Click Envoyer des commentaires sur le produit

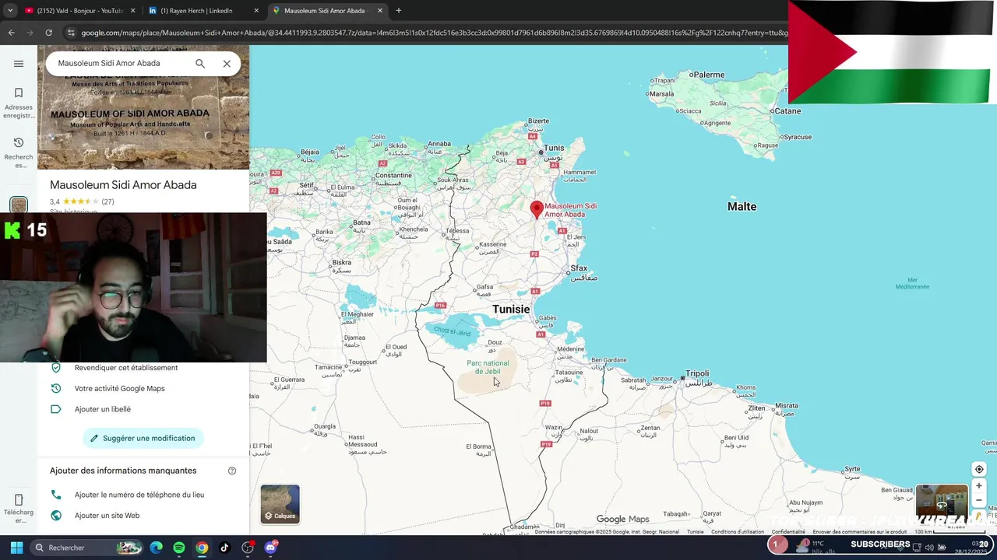[x=859, y=532]
